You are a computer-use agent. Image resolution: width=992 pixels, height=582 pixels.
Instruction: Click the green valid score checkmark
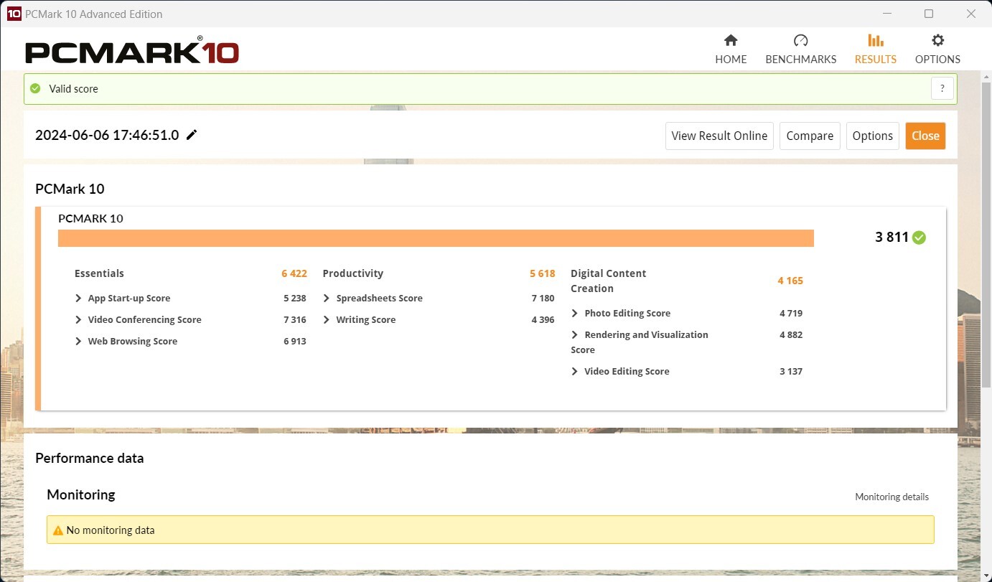pos(35,89)
